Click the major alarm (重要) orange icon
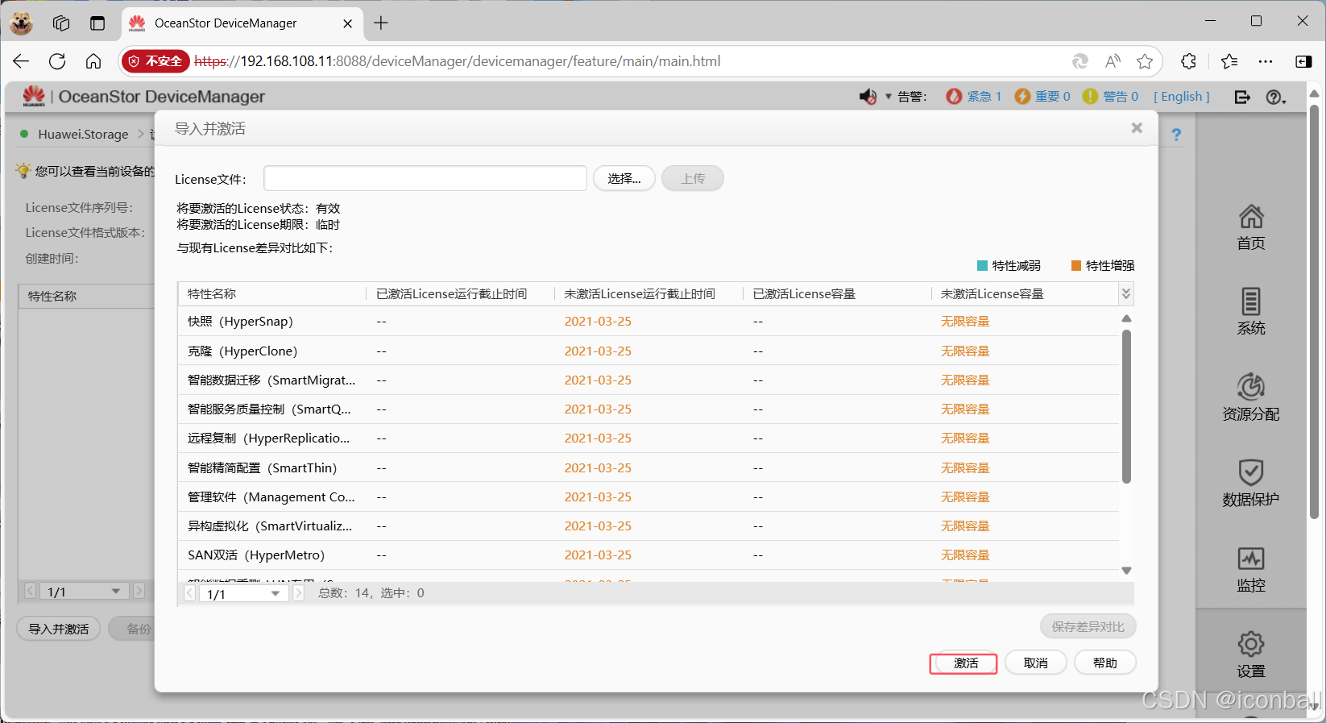The width and height of the screenshot is (1326, 723). pyautogui.click(x=1022, y=97)
